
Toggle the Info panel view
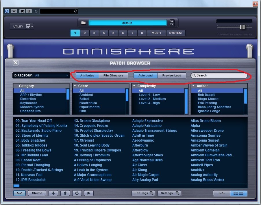222,193
